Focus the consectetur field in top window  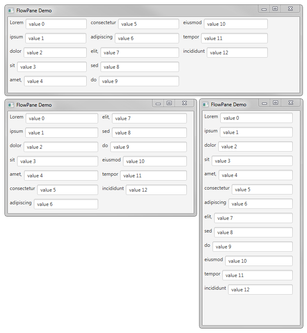tap(148, 24)
